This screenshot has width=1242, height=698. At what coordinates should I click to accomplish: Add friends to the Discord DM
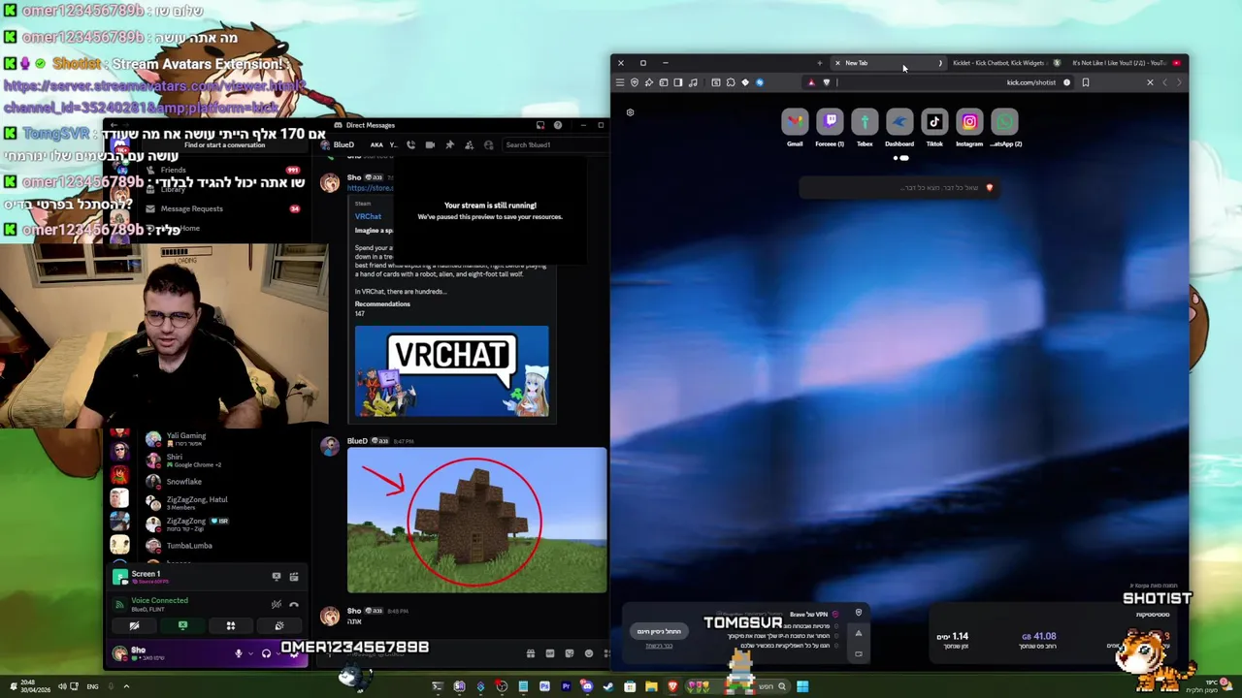(470, 144)
